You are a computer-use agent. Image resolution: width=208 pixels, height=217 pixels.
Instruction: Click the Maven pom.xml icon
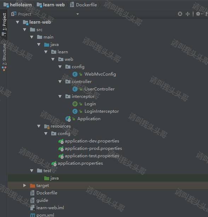pyautogui.click(x=33, y=215)
